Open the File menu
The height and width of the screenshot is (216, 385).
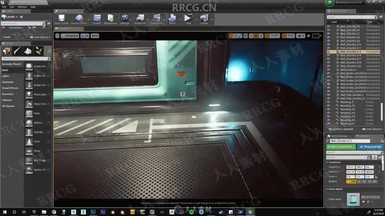click(4, 7)
